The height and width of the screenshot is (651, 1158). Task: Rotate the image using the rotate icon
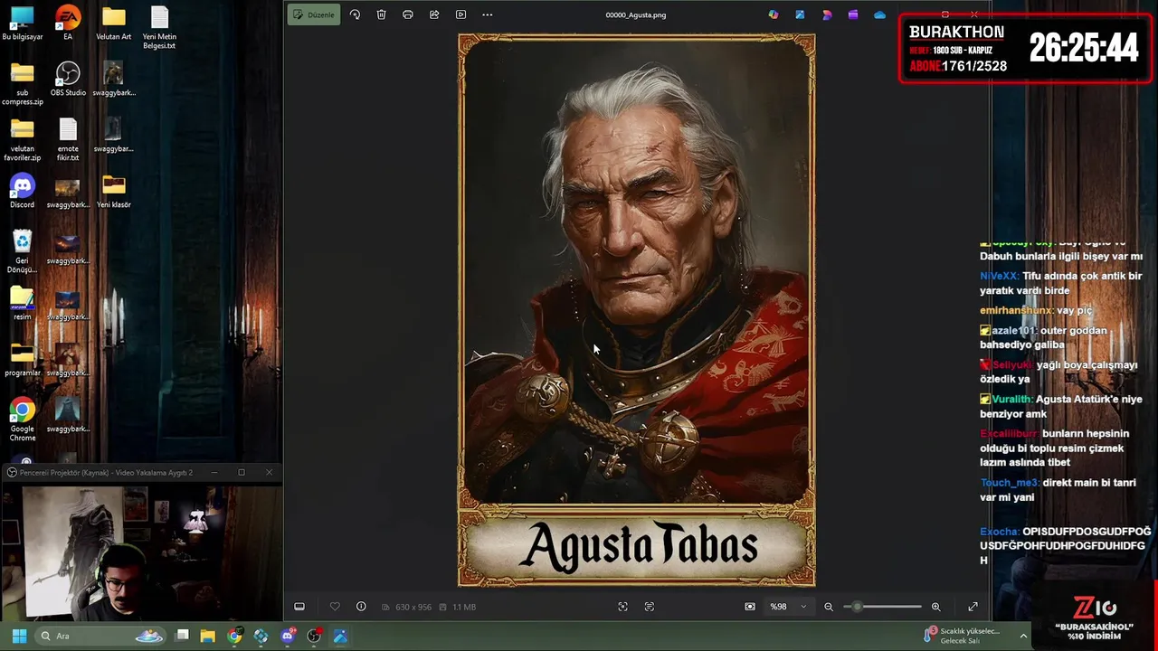(x=355, y=14)
